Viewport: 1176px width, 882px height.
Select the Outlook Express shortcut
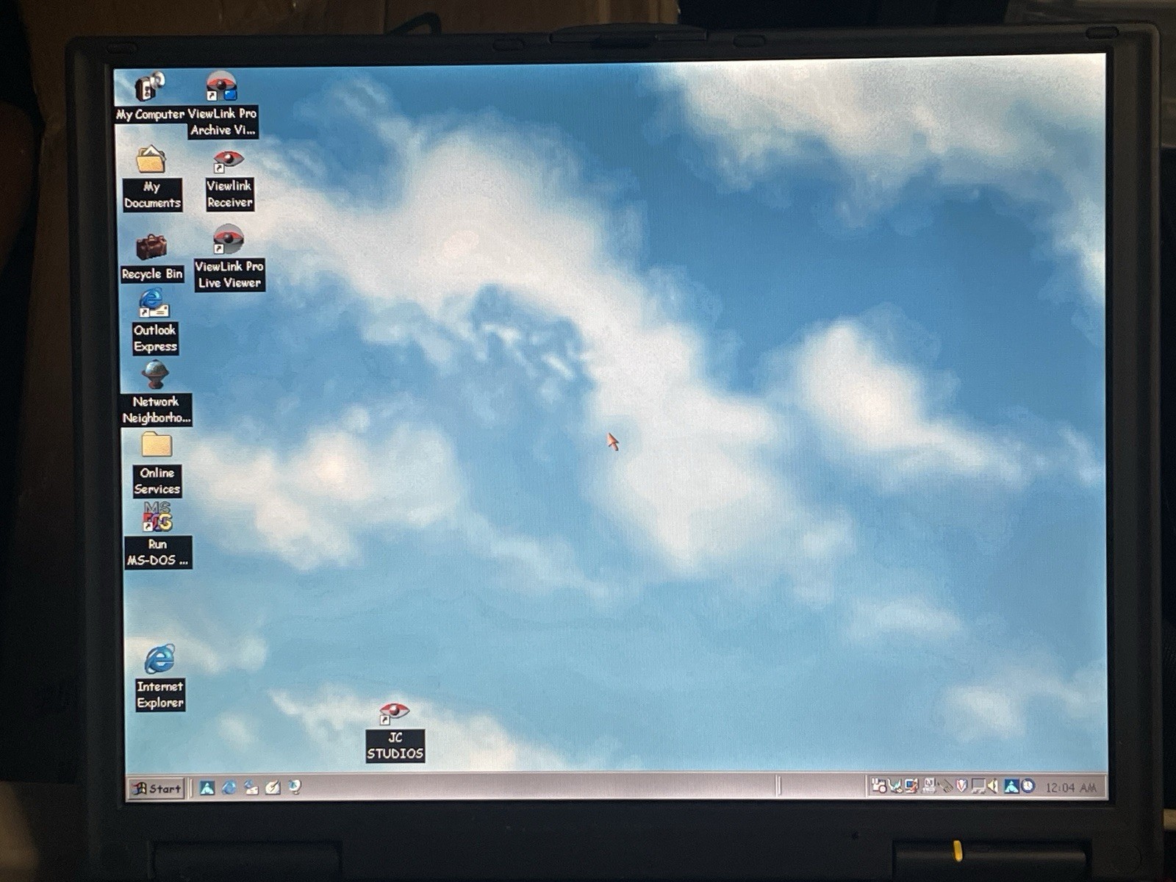tap(154, 304)
